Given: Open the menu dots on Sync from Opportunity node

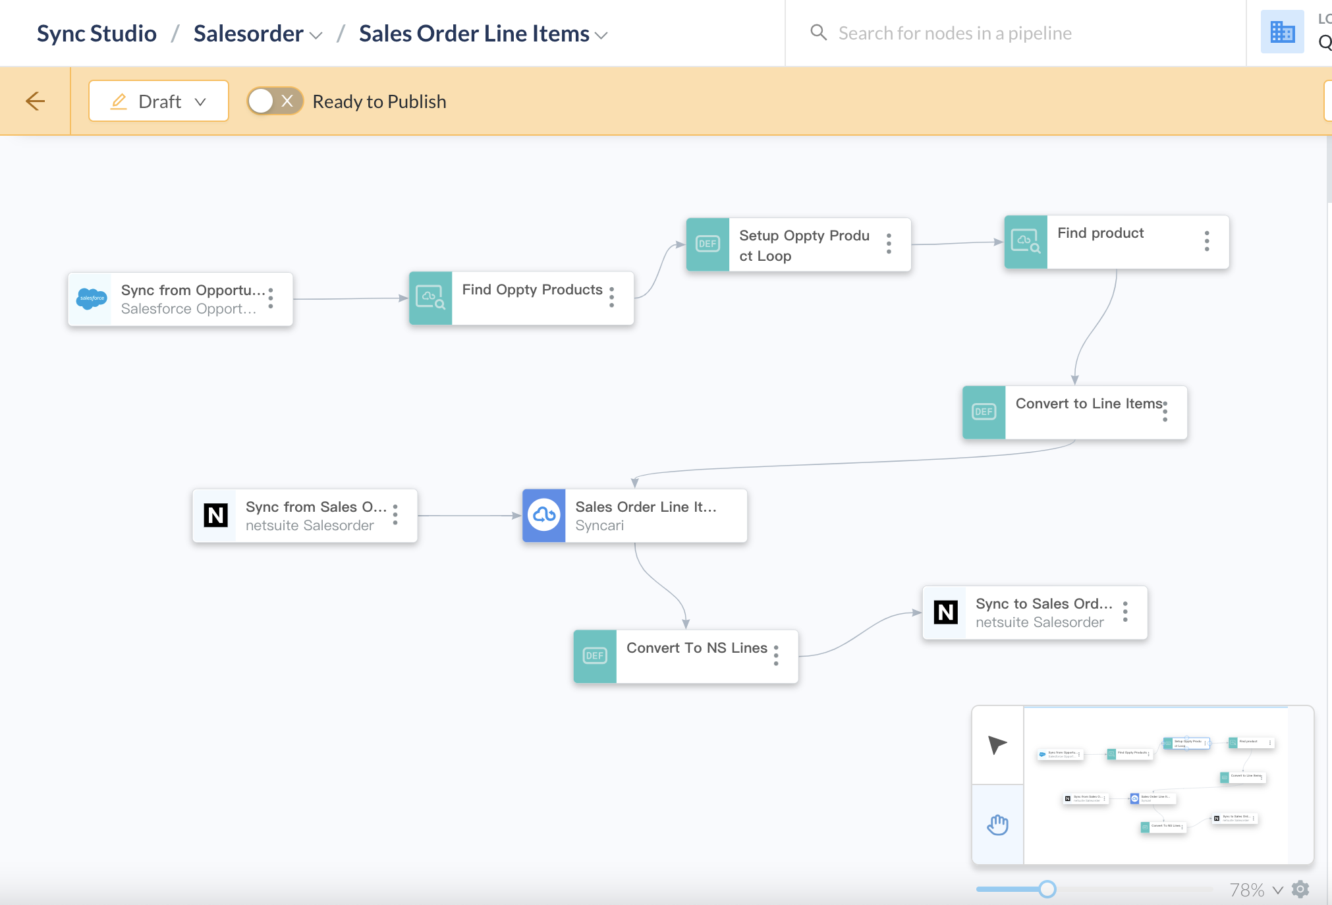Looking at the screenshot, I should click(x=271, y=298).
